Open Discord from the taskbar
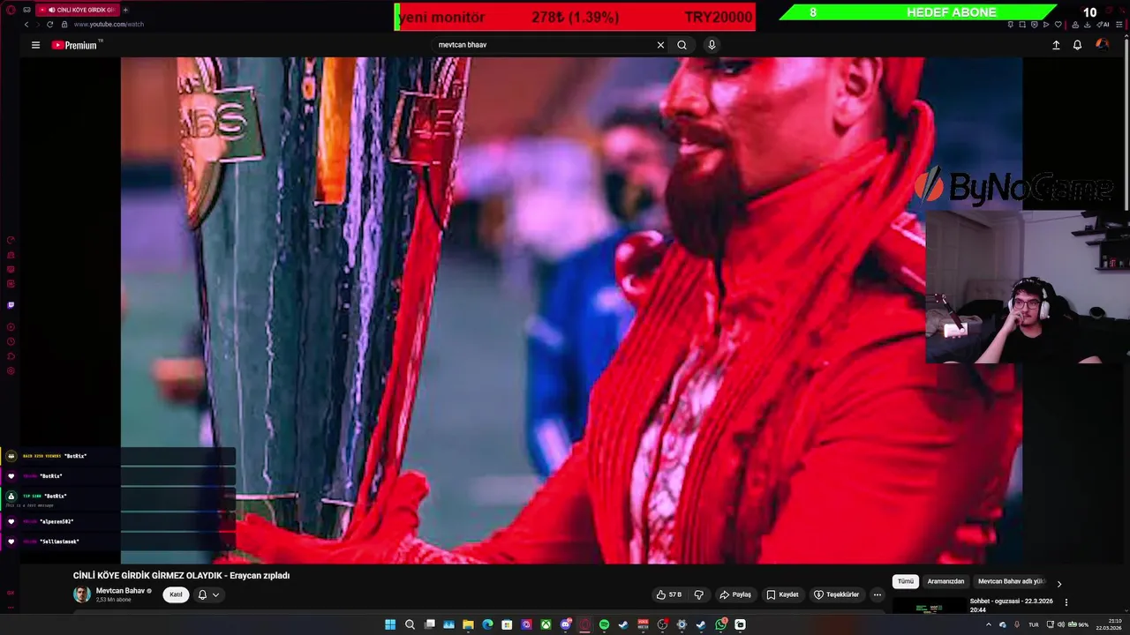 pyautogui.click(x=566, y=624)
